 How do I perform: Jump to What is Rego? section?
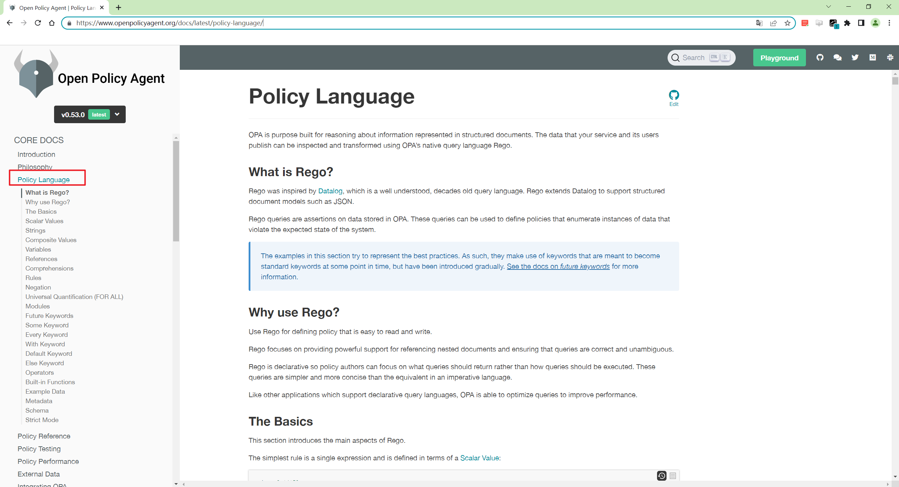(47, 192)
